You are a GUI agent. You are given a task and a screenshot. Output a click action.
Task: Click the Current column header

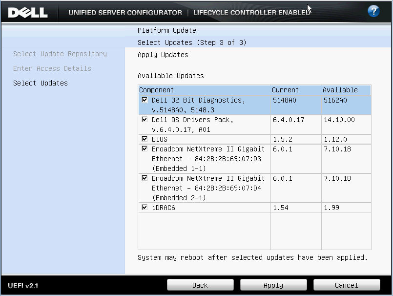point(296,90)
